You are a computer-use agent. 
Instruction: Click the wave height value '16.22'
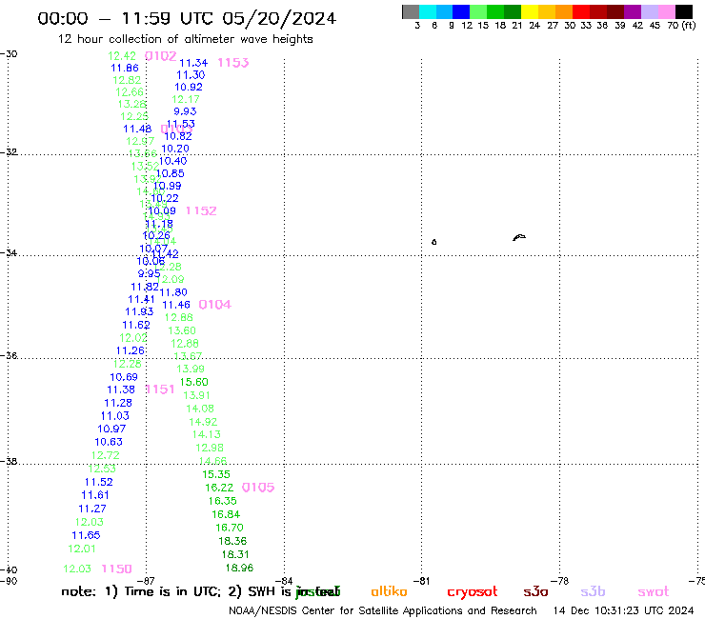pos(219,488)
